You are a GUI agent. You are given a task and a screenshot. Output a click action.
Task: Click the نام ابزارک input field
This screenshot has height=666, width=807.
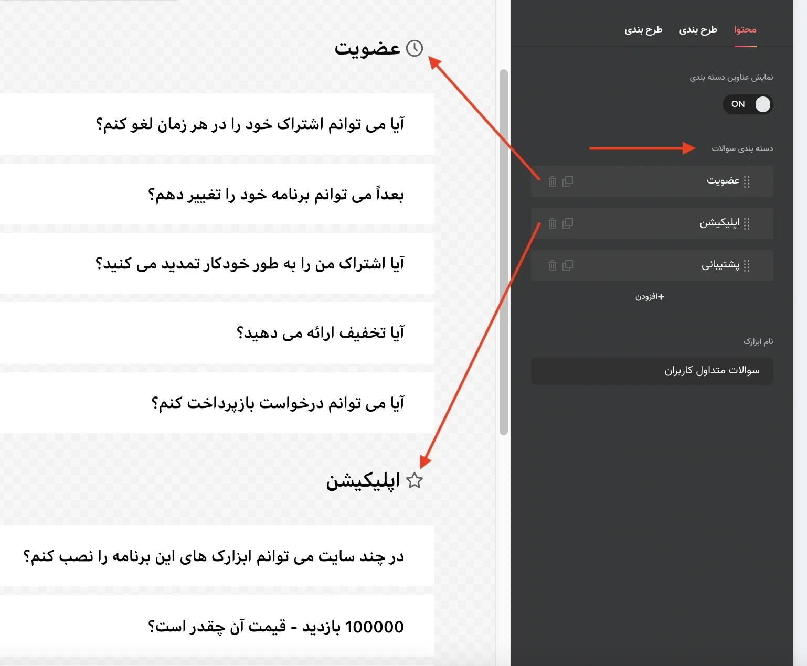[652, 371]
